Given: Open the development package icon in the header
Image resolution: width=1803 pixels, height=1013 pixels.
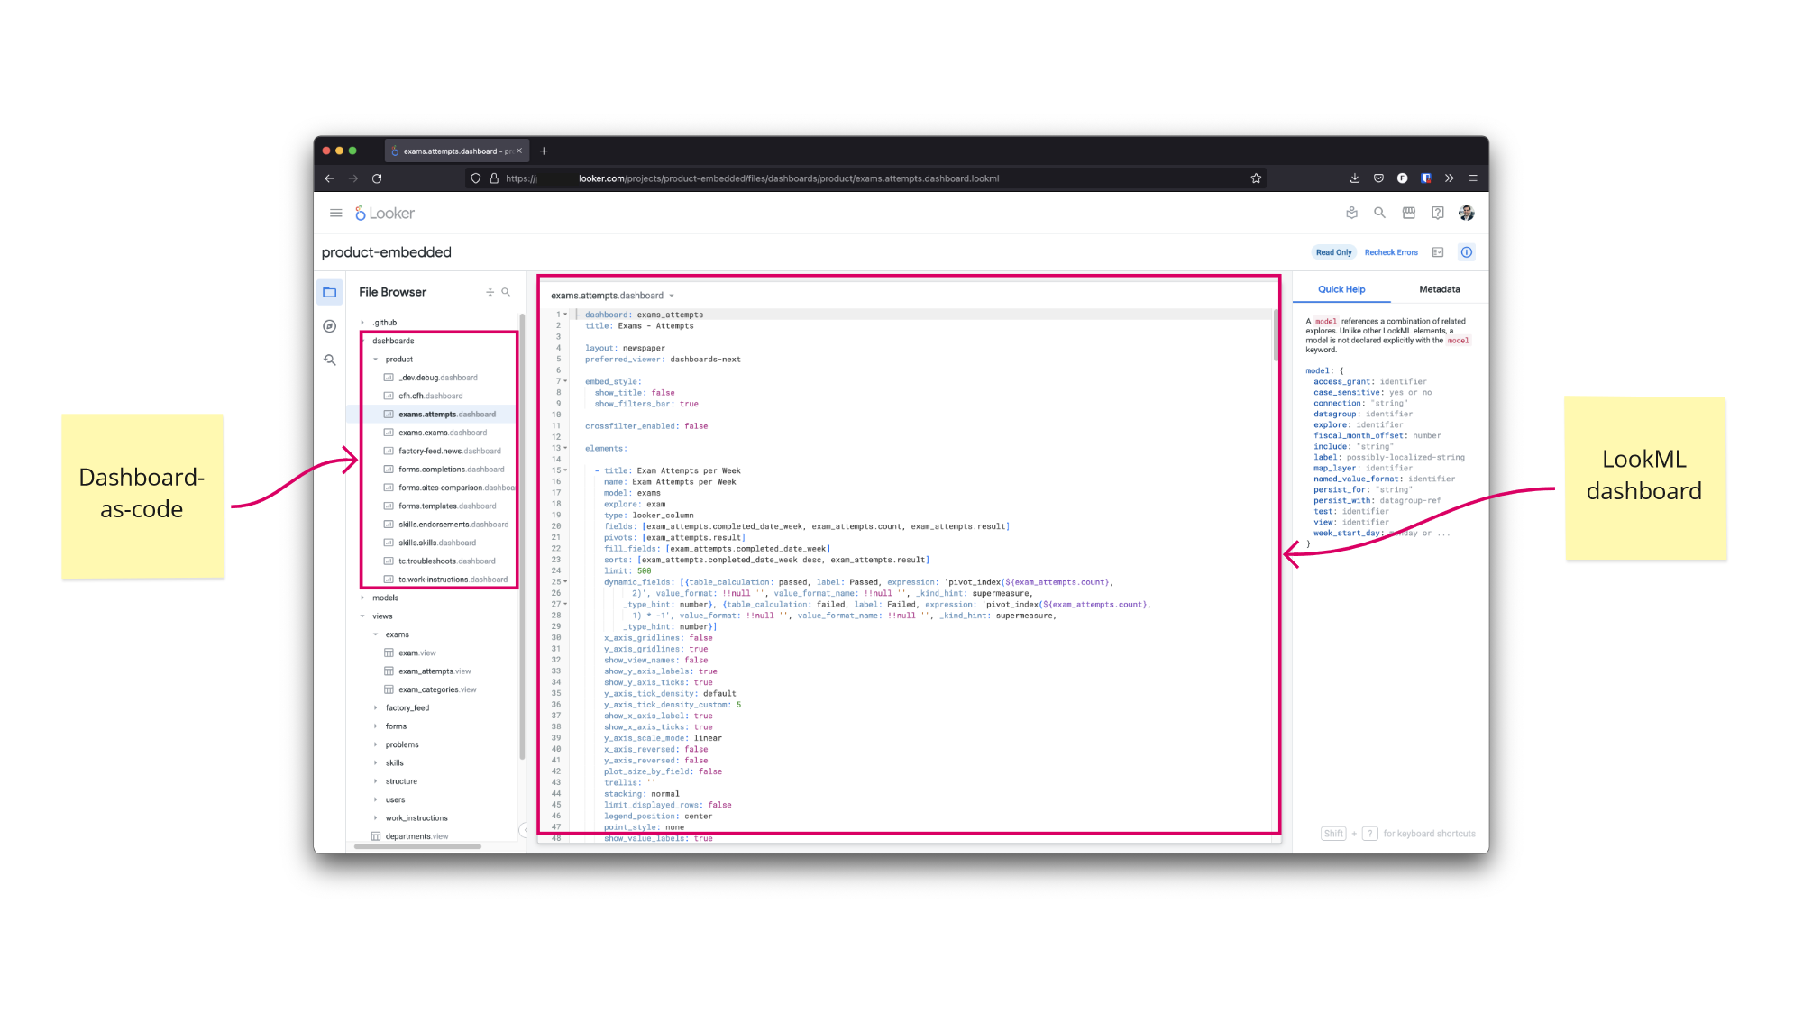Looking at the screenshot, I should click(1351, 214).
